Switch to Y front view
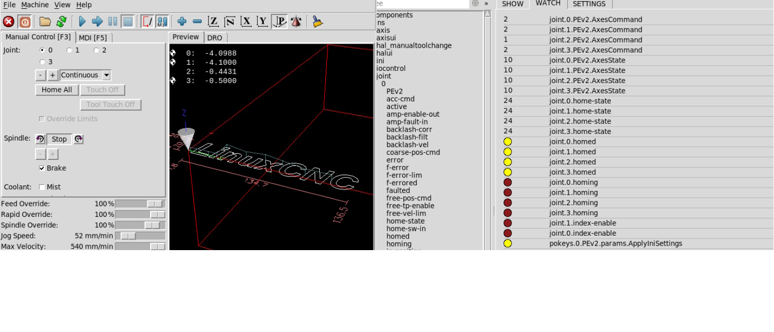Screen dimensions: 774x332 263,22
